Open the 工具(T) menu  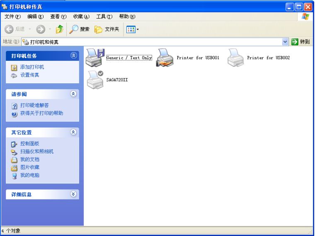(x=104, y=17)
